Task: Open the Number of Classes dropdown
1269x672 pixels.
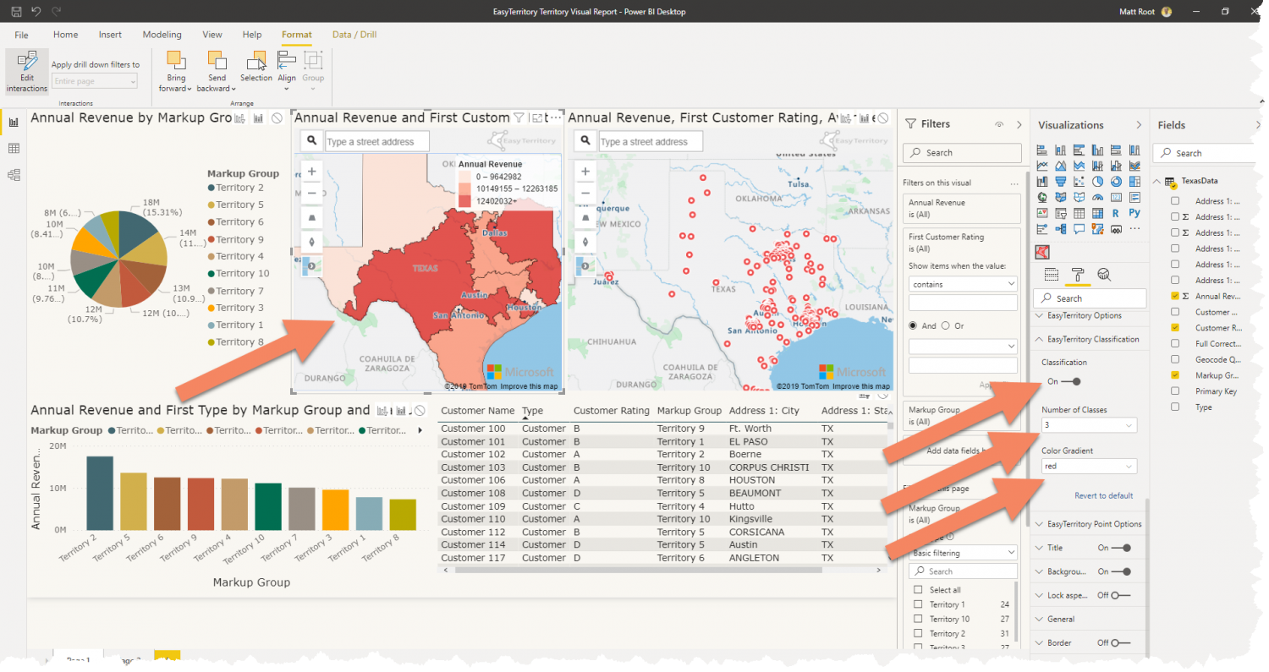Action: [1089, 424]
